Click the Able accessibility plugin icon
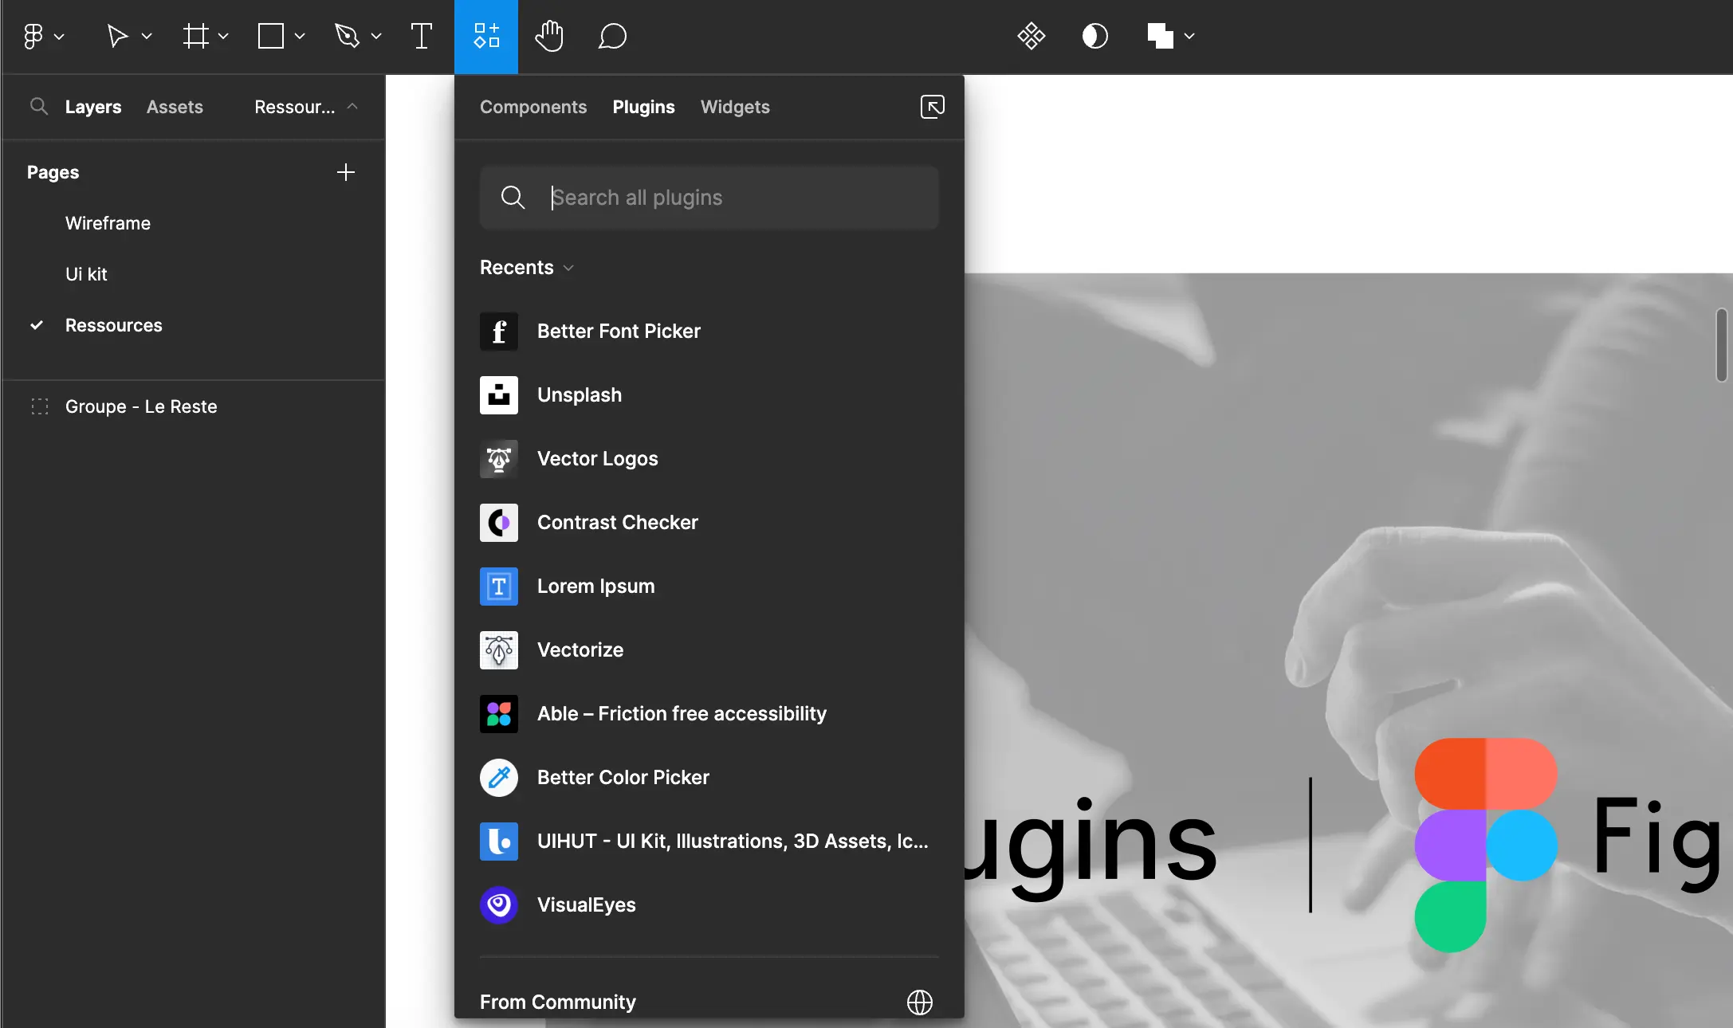Image resolution: width=1733 pixels, height=1028 pixels. 499,714
